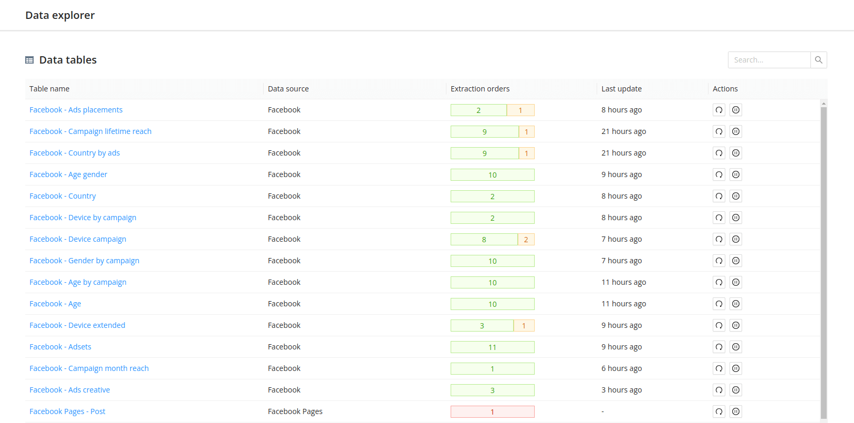854x423 pixels.
Task: Pause Facebook - Device extended table
Action: point(736,325)
